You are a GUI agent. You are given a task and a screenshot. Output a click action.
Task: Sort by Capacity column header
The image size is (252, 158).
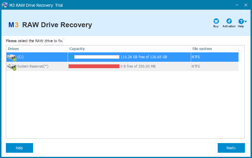tap(129, 49)
